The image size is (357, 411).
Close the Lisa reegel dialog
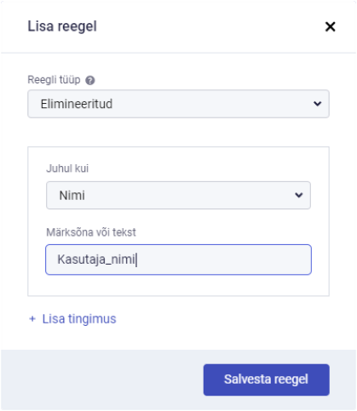330,27
